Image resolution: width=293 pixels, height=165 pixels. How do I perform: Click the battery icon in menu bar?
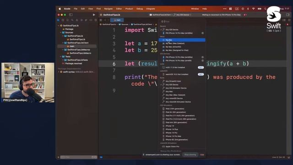click(260, 9)
